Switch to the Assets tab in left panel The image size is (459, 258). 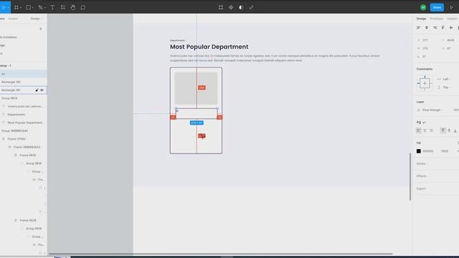point(13,19)
